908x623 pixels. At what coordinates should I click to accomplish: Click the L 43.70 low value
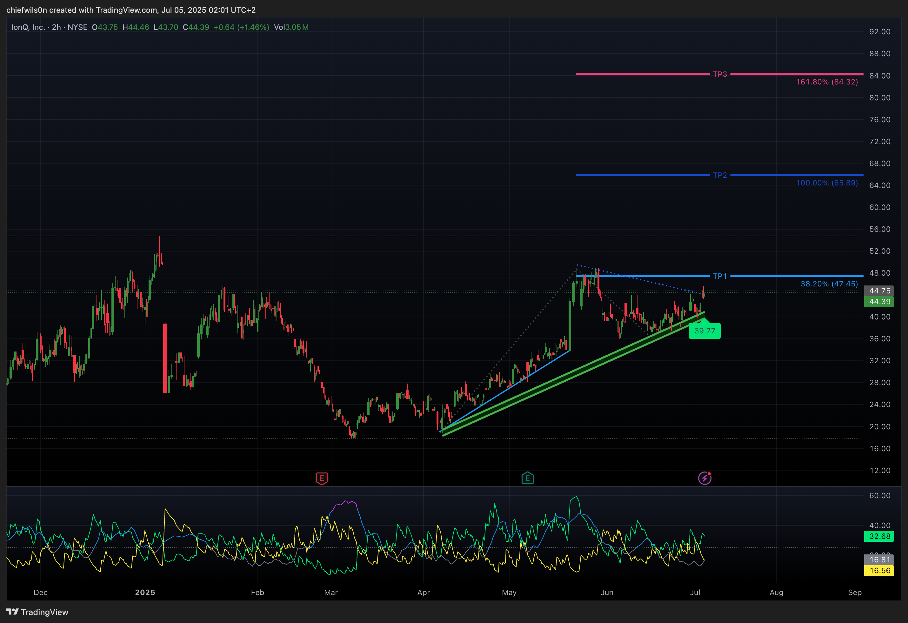pyautogui.click(x=166, y=27)
